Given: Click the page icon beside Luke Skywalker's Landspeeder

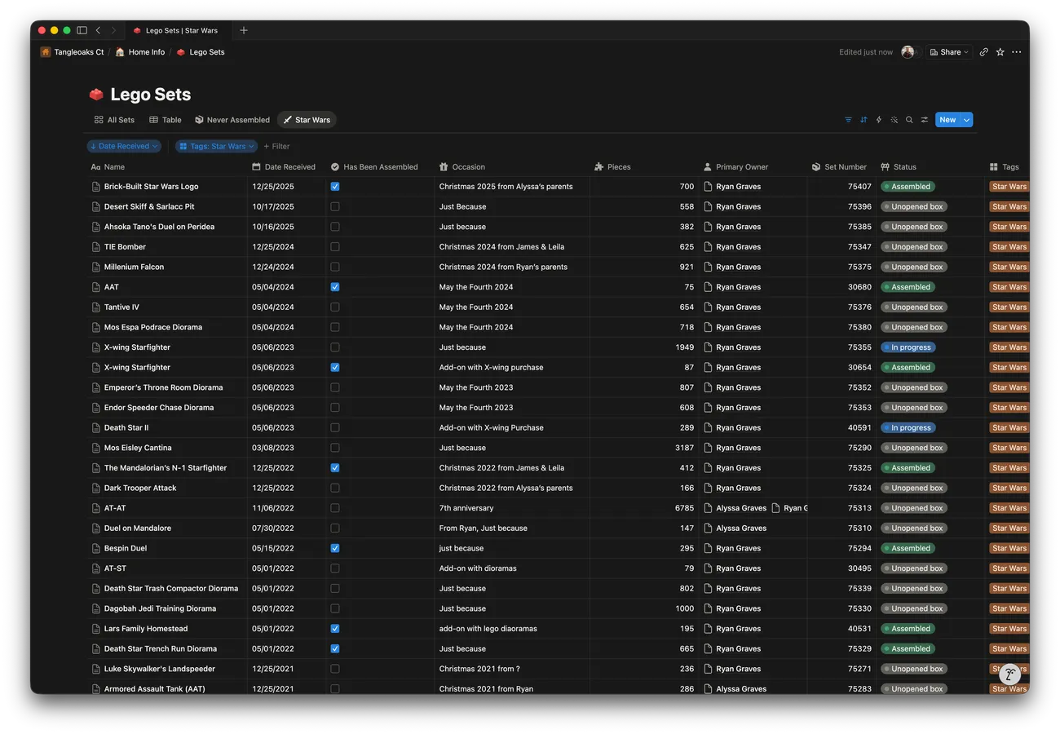Looking at the screenshot, I should [96, 669].
